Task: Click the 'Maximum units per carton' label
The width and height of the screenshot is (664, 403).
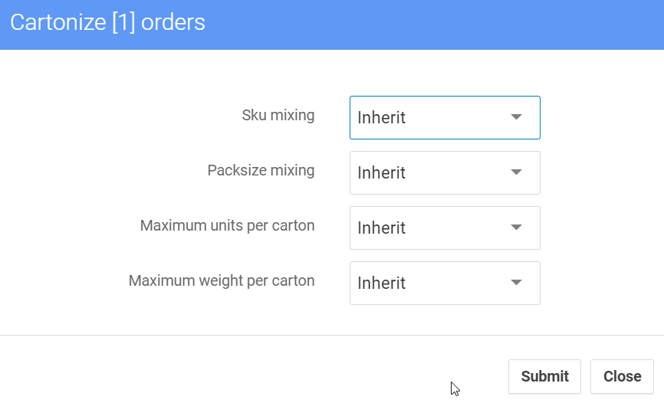Action: tap(227, 226)
